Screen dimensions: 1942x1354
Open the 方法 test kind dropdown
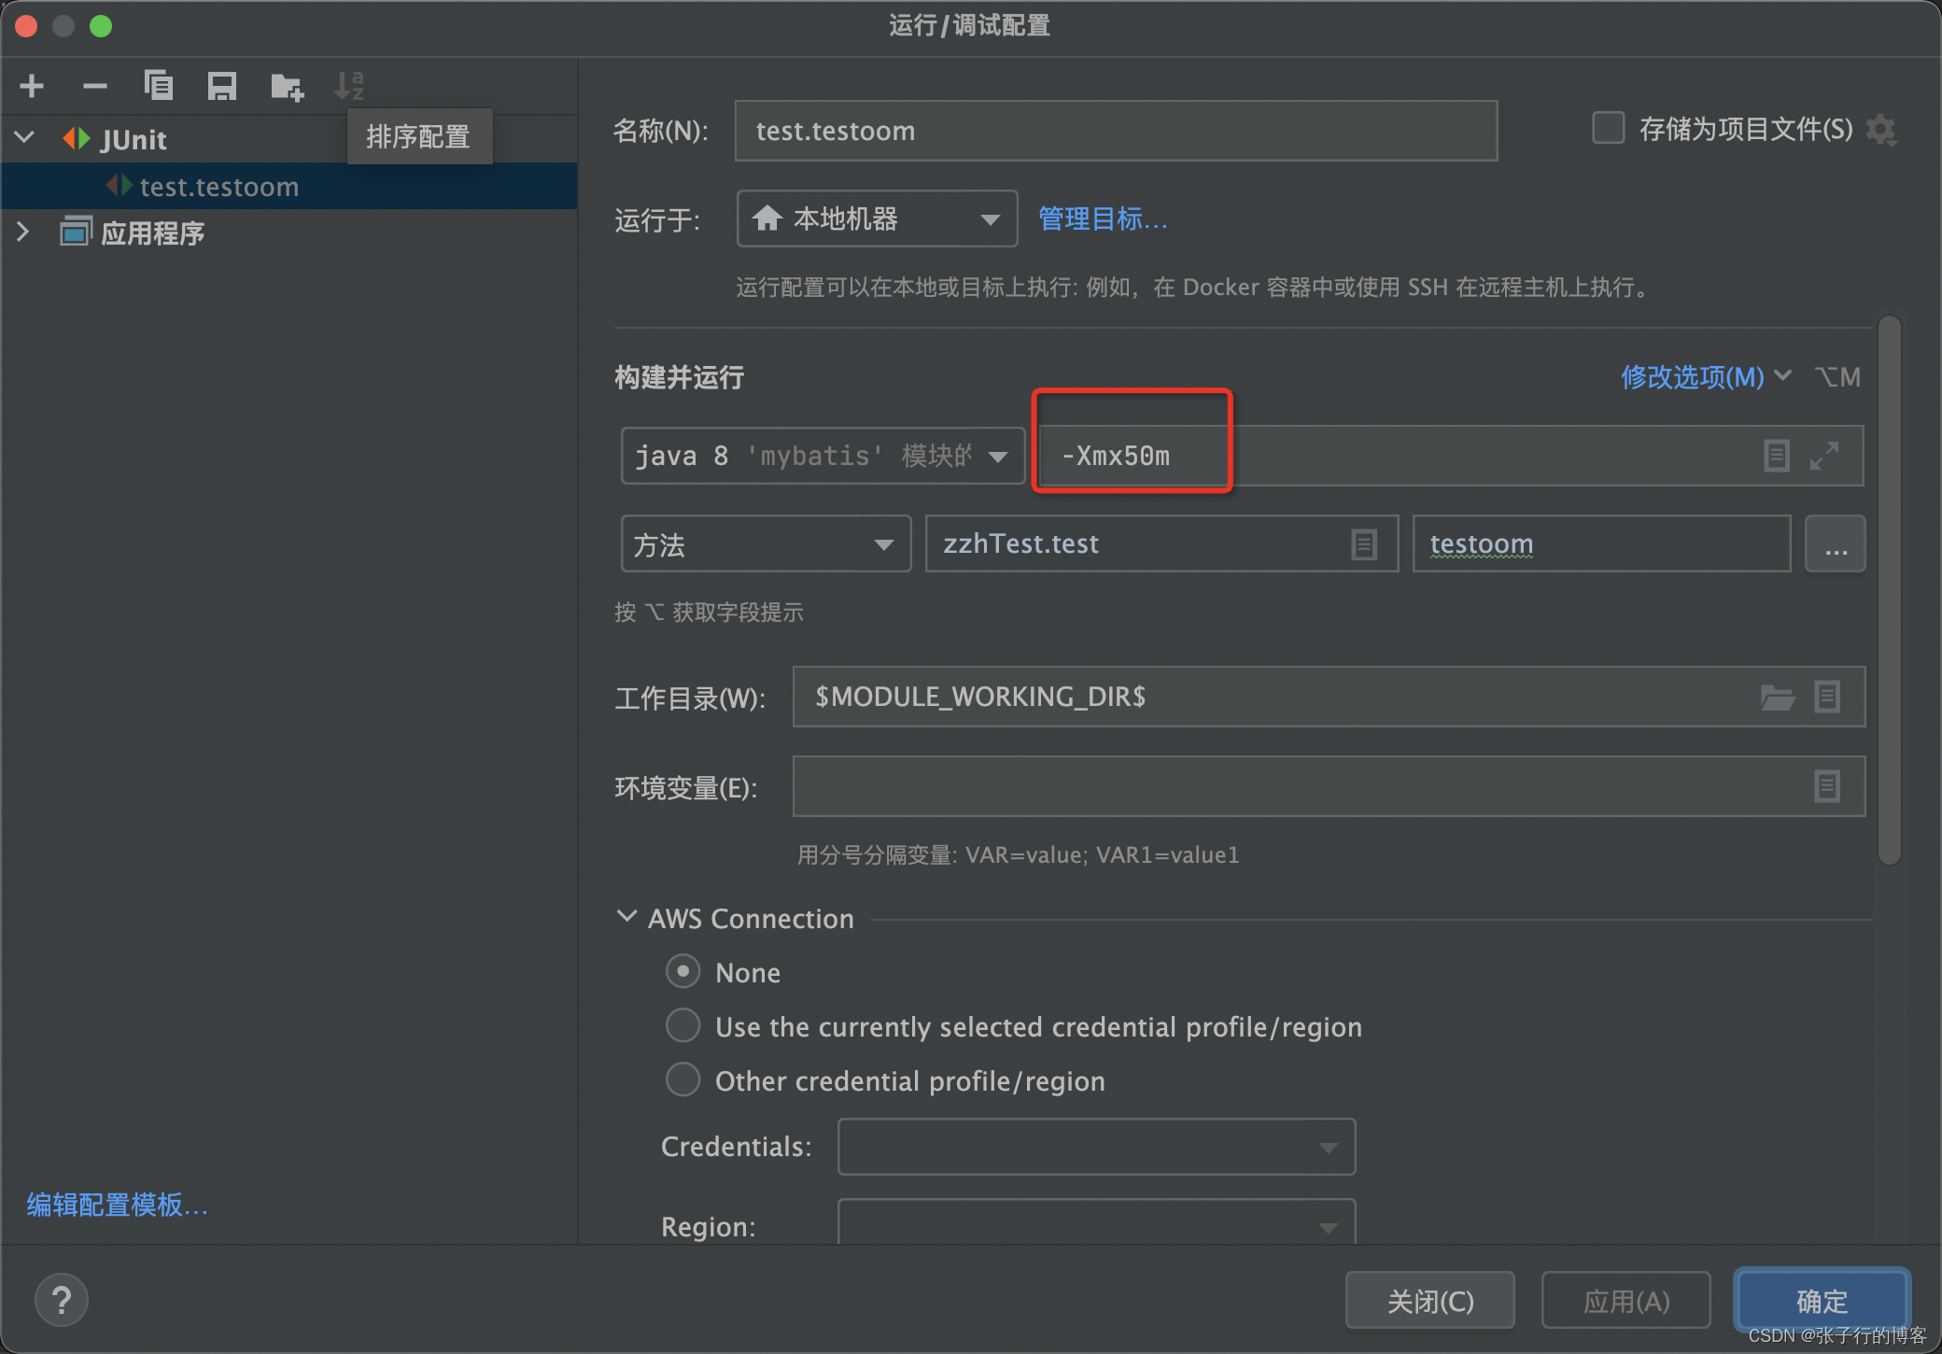click(x=766, y=543)
